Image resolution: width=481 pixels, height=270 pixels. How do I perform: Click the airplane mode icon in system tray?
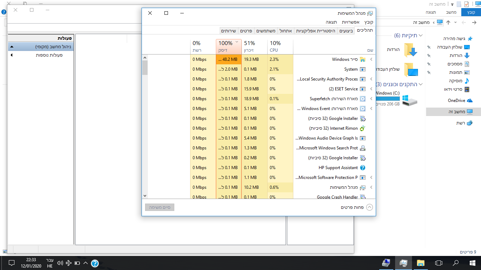tap(69, 263)
